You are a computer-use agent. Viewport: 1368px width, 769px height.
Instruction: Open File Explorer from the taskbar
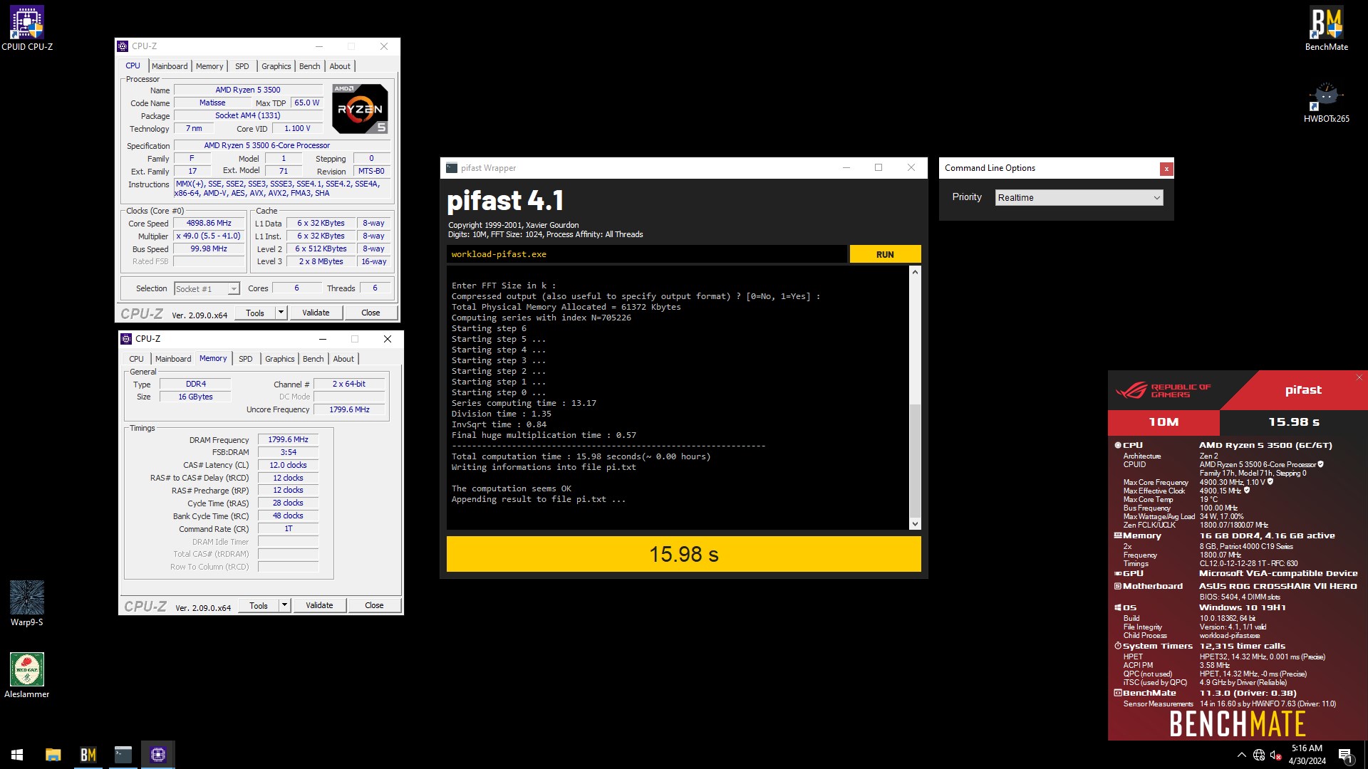tap(53, 755)
